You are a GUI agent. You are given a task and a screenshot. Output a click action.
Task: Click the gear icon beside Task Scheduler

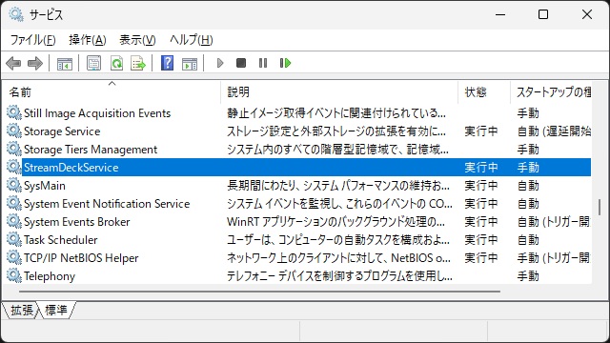point(14,239)
